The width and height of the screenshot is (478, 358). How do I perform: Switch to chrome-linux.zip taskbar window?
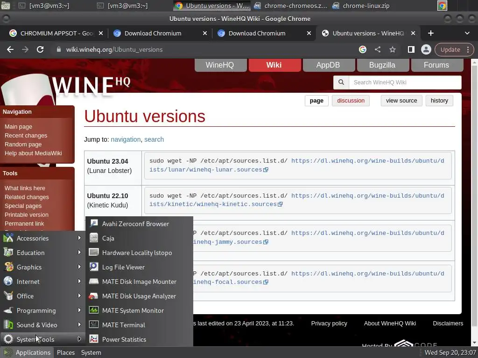click(x=362, y=6)
